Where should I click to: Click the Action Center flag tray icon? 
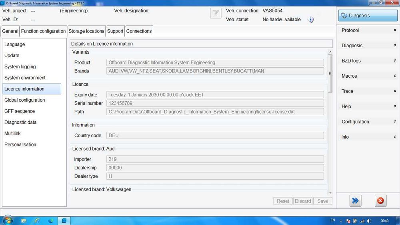tap(348, 221)
